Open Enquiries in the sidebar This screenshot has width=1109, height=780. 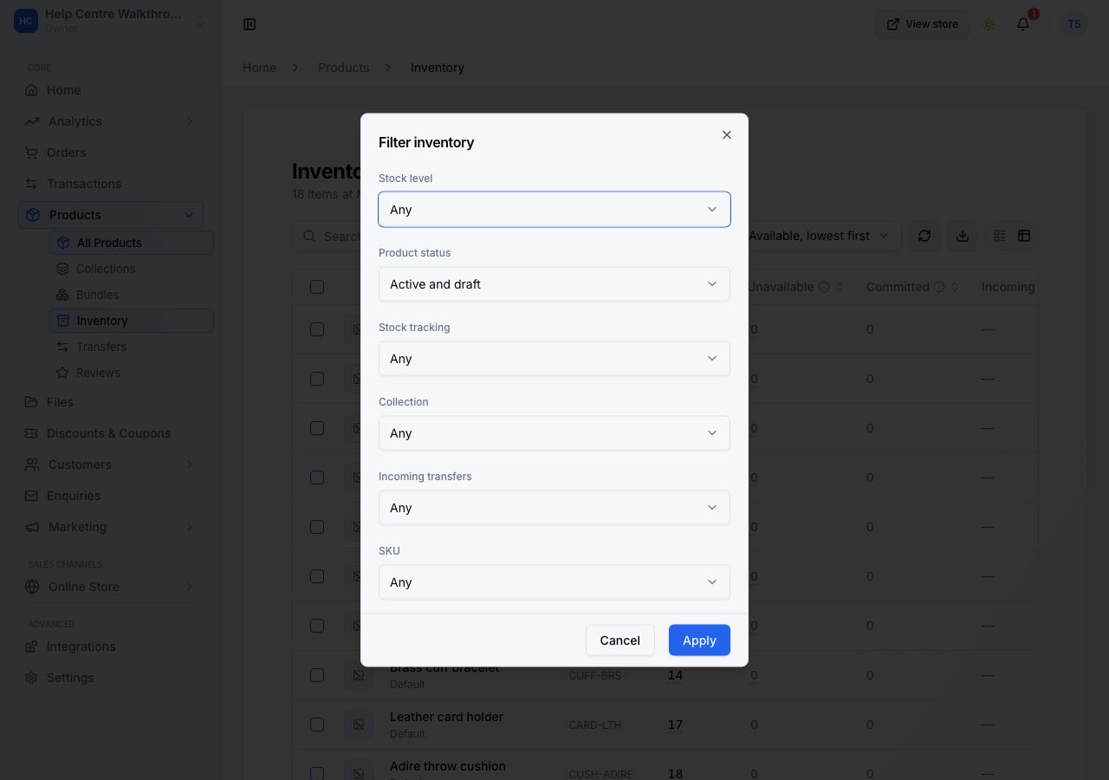point(111,496)
